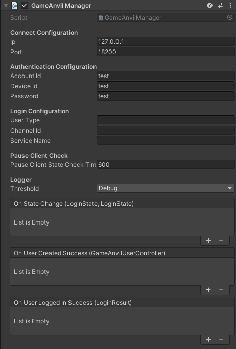Click the GameAnvil Manager component header title
This screenshot has height=349, width=236.
(x=61, y=6)
